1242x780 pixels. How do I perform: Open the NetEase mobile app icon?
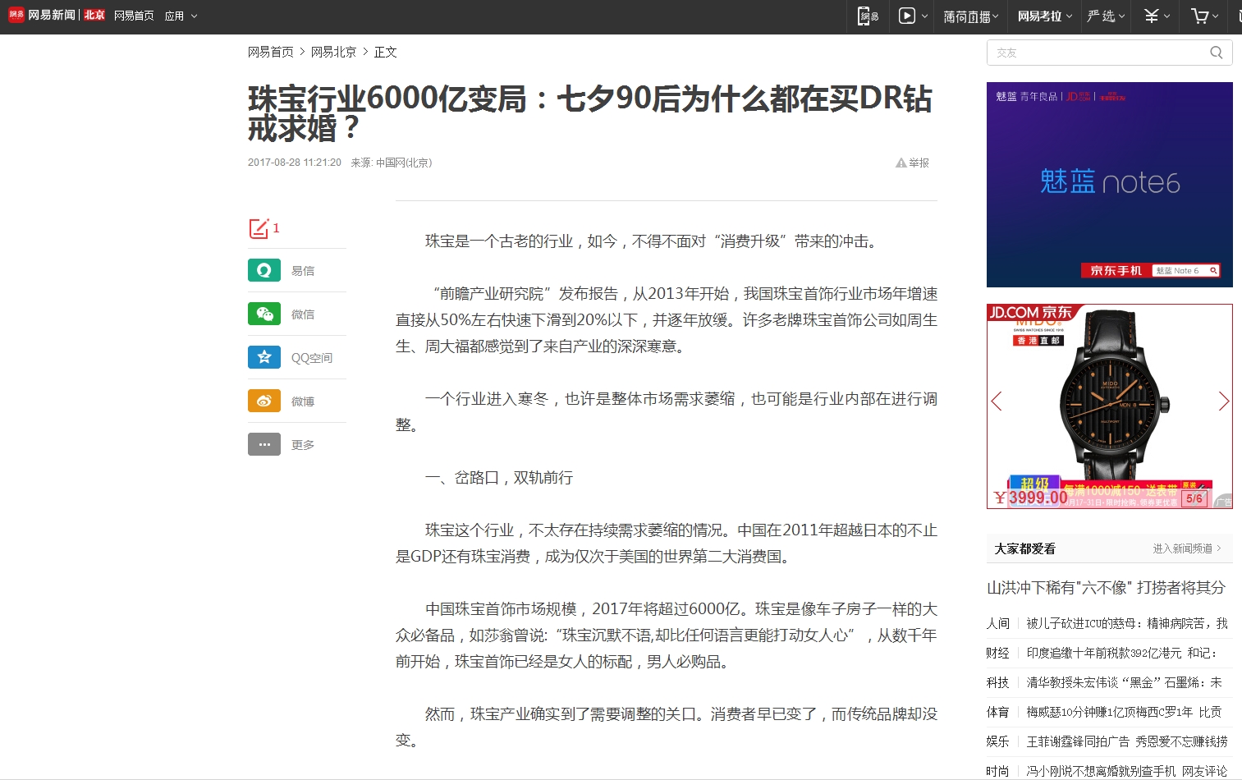(x=868, y=16)
